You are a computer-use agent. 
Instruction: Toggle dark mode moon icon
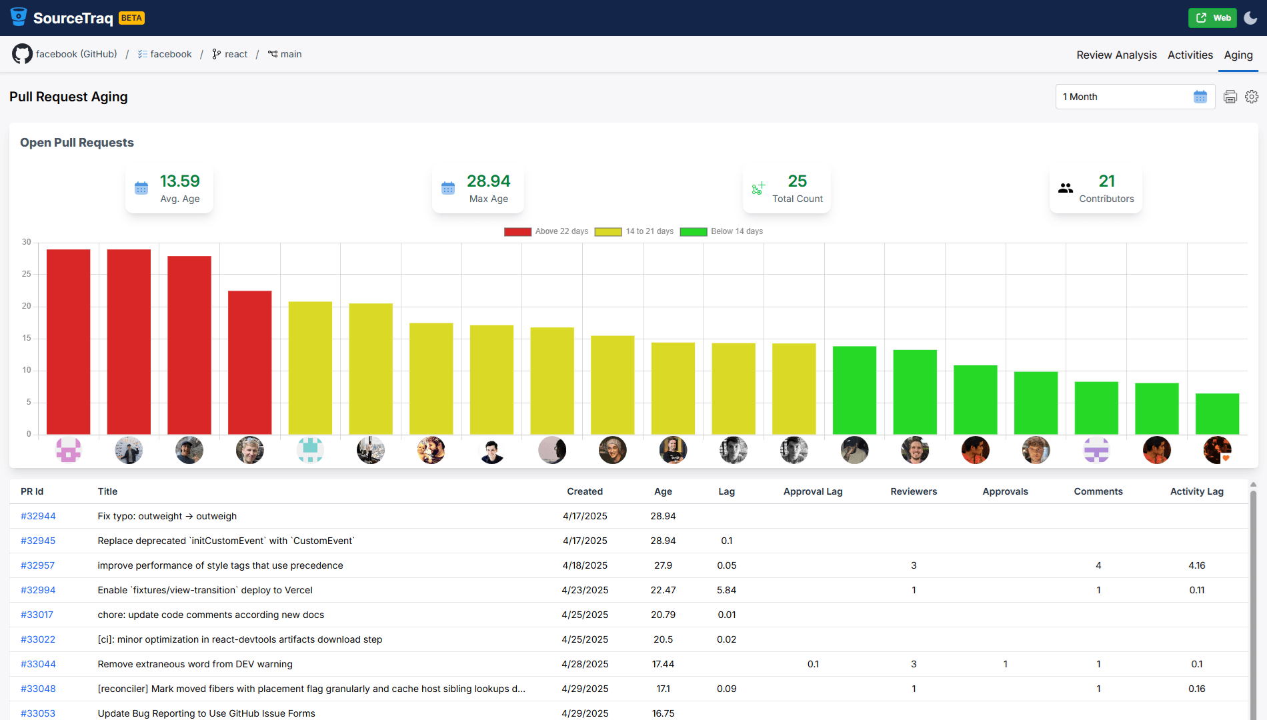(x=1251, y=18)
